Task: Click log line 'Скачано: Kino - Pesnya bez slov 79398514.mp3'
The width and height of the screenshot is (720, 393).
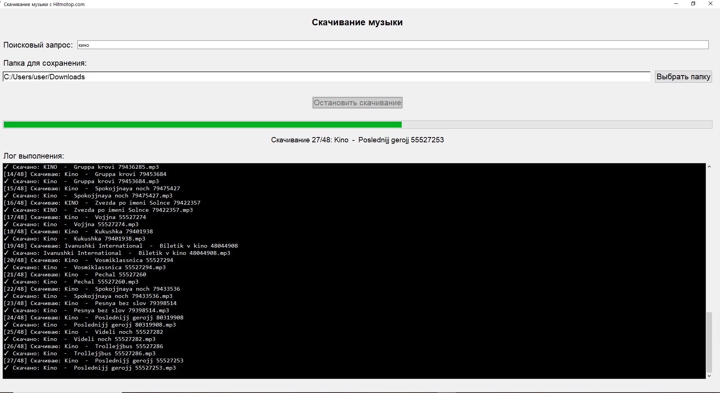Action: click(x=86, y=310)
